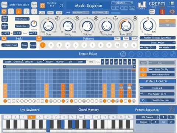Select the pencil edit tool in Pattern Editor
Image resolution: width=177 pixels, height=133 pixels.
click(x=123, y=54)
